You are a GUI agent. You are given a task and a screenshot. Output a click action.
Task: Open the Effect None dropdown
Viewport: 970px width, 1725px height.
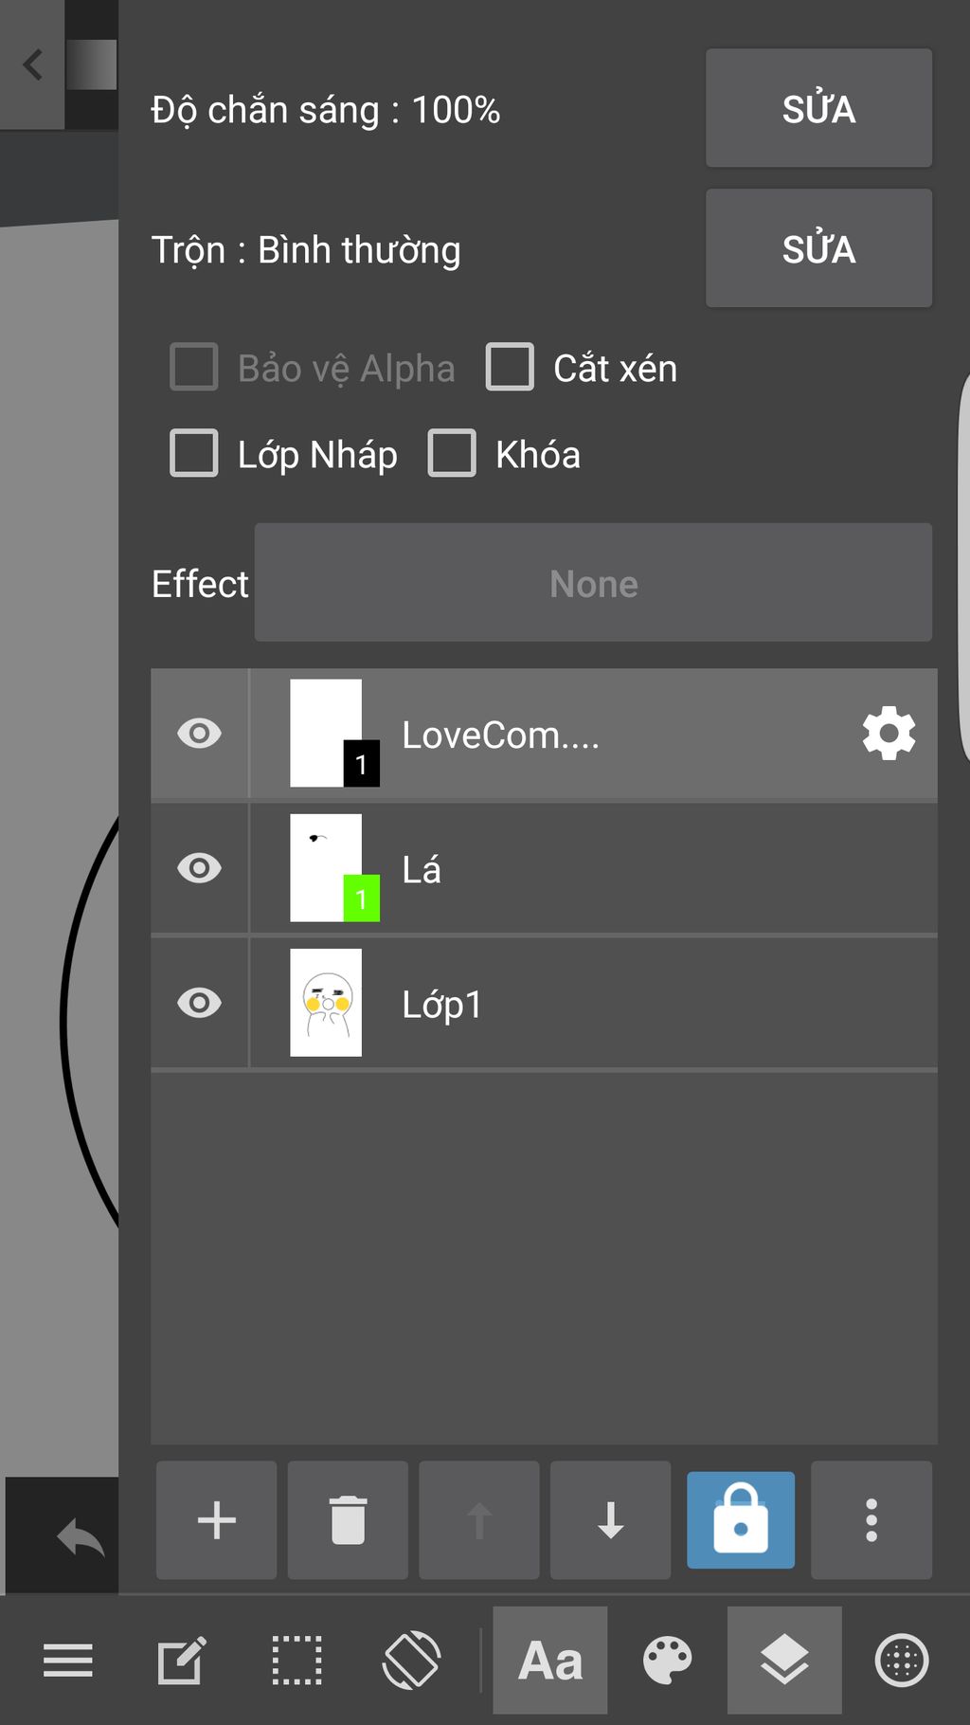click(x=593, y=583)
